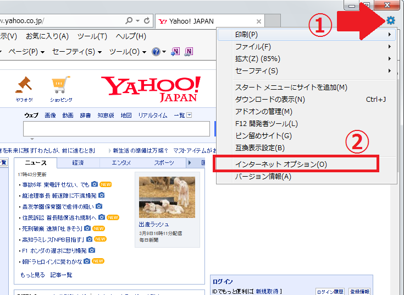404x295 pixels.
Task: Click the ログイン履歴 button
Action: coord(330,292)
